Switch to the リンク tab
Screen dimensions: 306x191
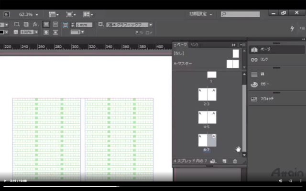point(195,44)
